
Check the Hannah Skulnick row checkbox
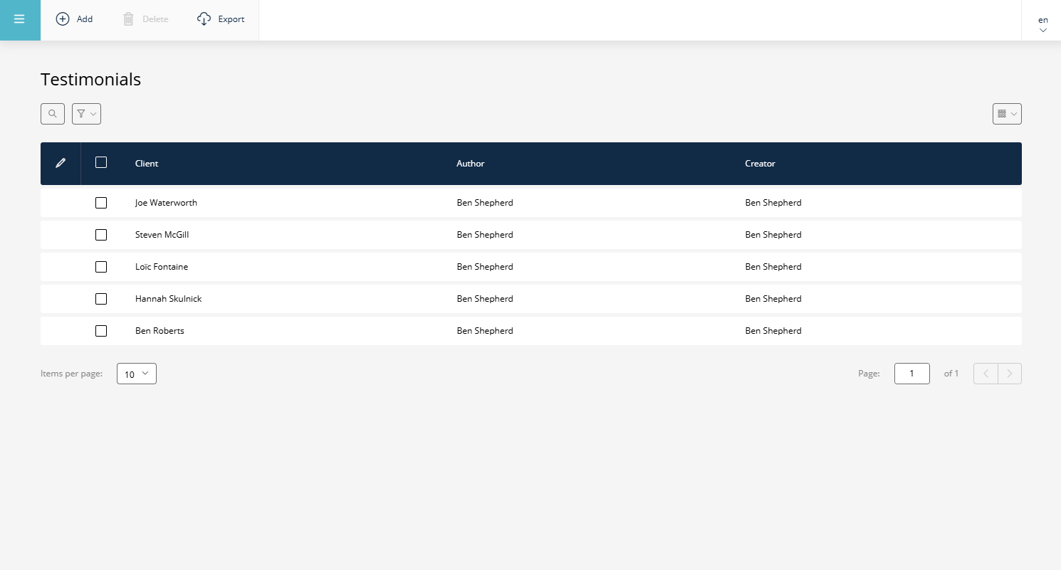click(101, 299)
